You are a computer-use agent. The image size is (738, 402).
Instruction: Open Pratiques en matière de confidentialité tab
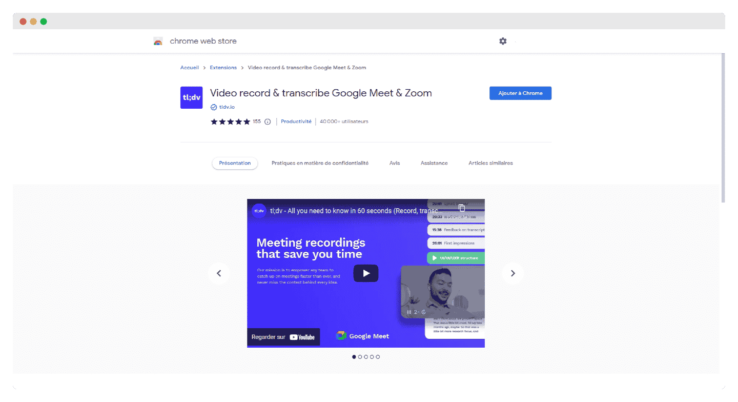pos(320,163)
